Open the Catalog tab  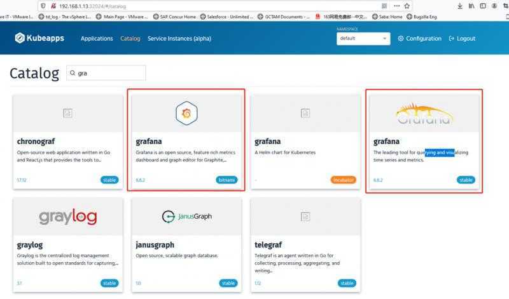point(130,38)
